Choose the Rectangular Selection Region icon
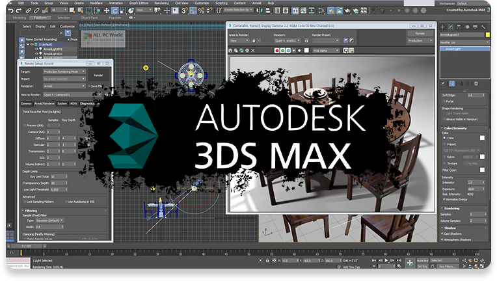 [88, 11]
